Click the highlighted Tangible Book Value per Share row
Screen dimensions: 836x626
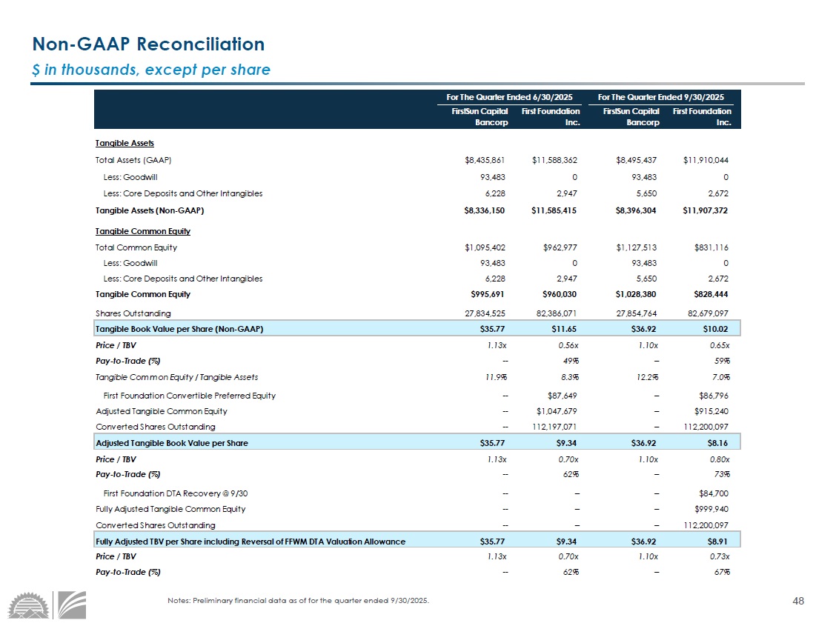(x=179, y=329)
